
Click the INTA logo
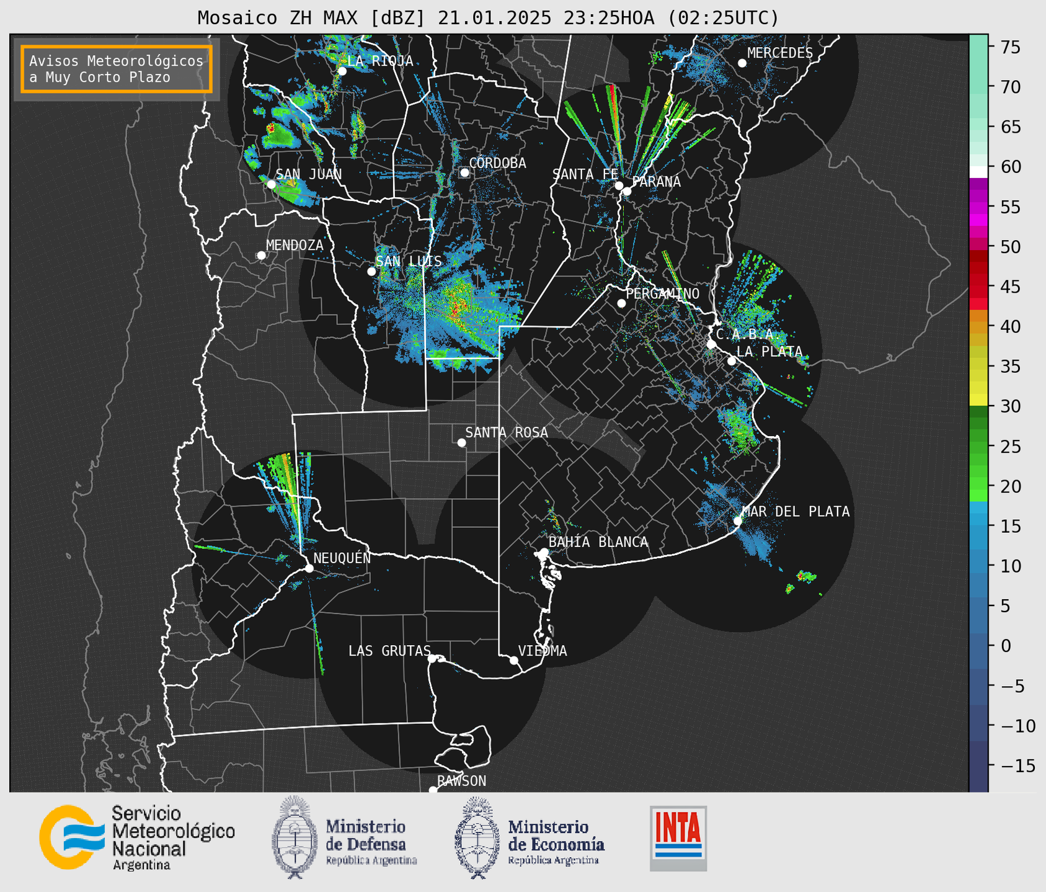tap(678, 838)
